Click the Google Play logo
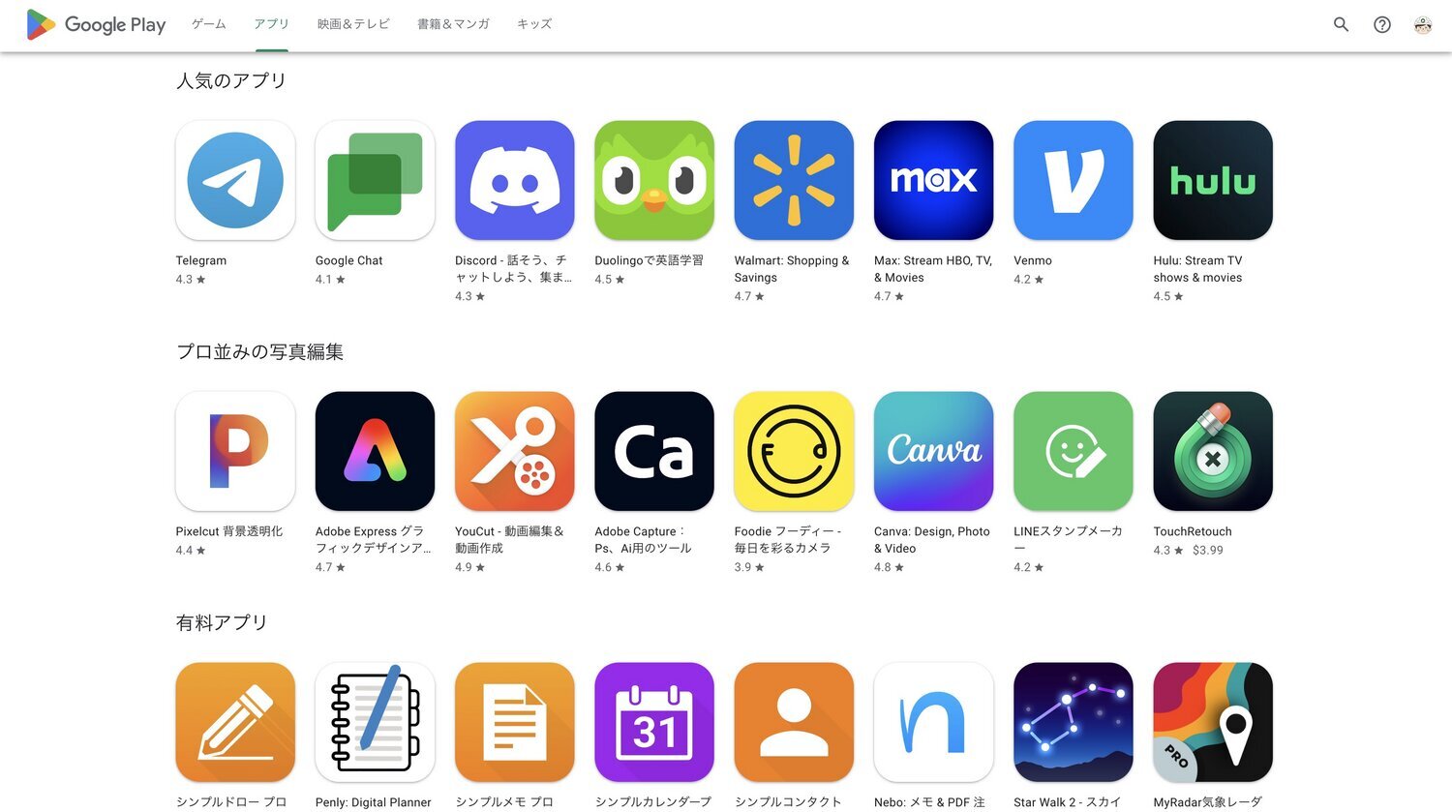This screenshot has width=1452, height=812. click(x=96, y=24)
